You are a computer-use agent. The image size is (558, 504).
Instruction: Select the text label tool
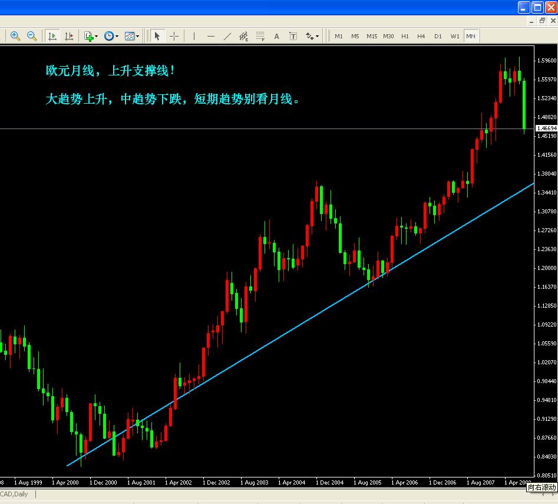(293, 36)
